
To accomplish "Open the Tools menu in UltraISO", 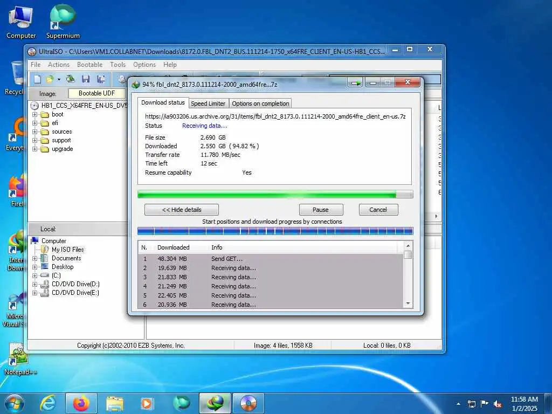I will 118,65.
